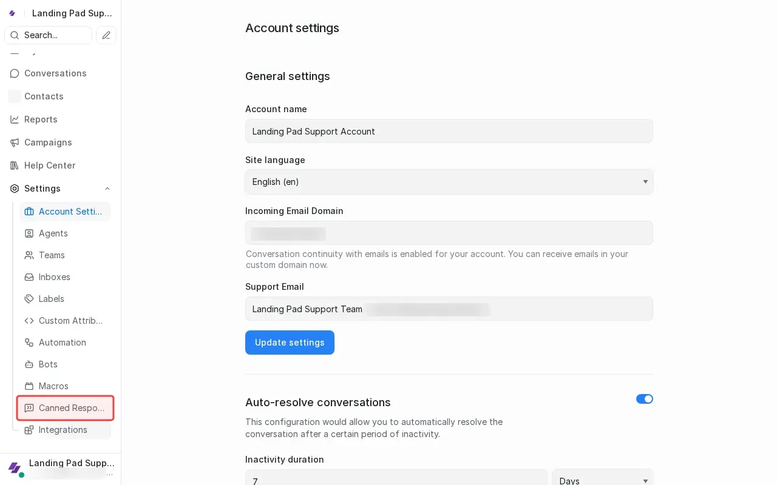Open the Integrations settings page

(x=63, y=430)
